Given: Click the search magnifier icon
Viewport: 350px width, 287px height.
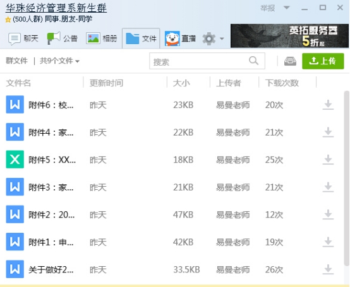Looking at the screenshot, I should click(x=253, y=61).
